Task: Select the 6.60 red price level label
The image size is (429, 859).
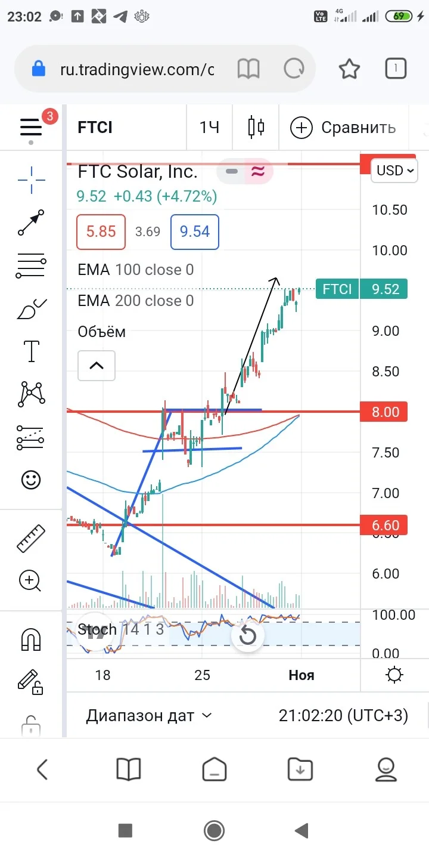Action: pyautogui.click(x=385, y=526)
